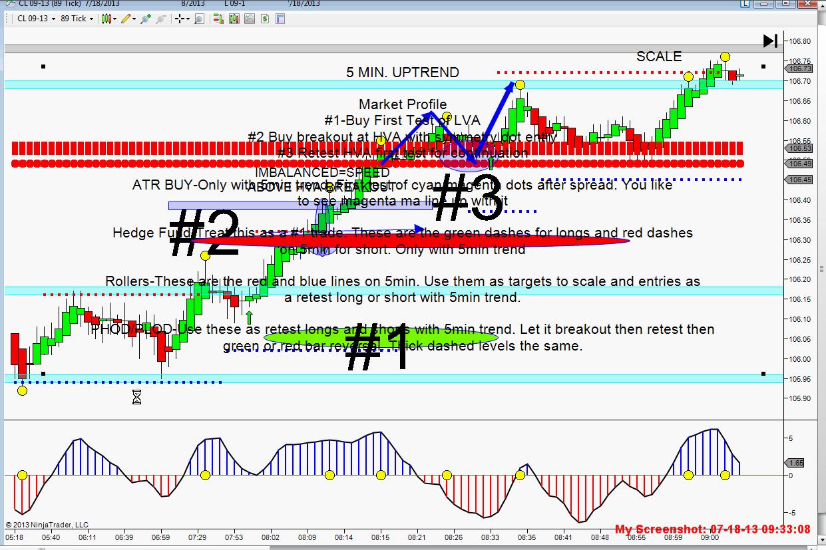Select the pencil drawing tools icon
The image size is (826, 550).
[128, 19]
